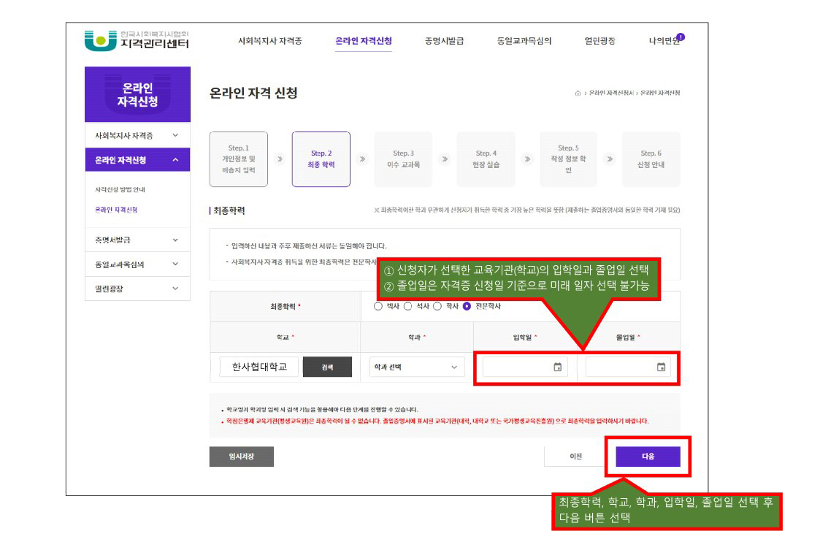This screenshot has height=553, width=820.
Task: Click the home icon in the breadcrumb
Action: click(578, 93)
